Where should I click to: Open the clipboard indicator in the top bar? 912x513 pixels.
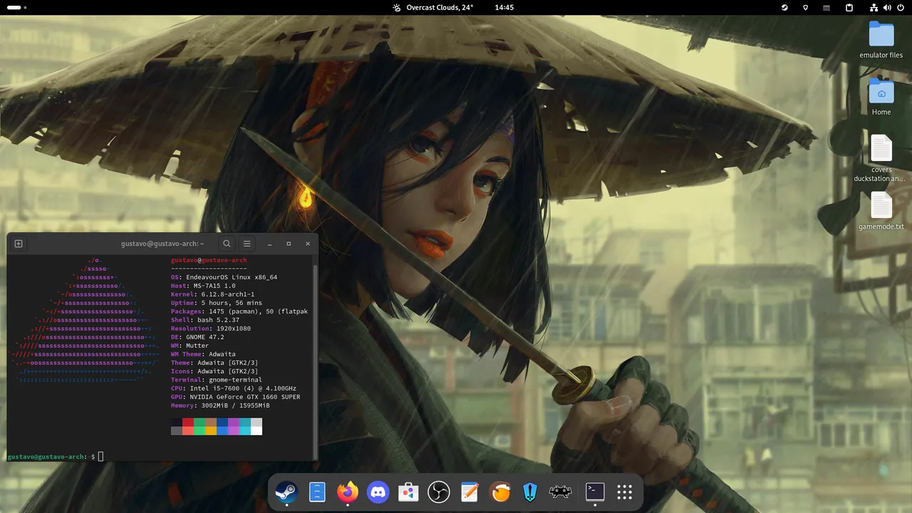(x=849, y=8)
